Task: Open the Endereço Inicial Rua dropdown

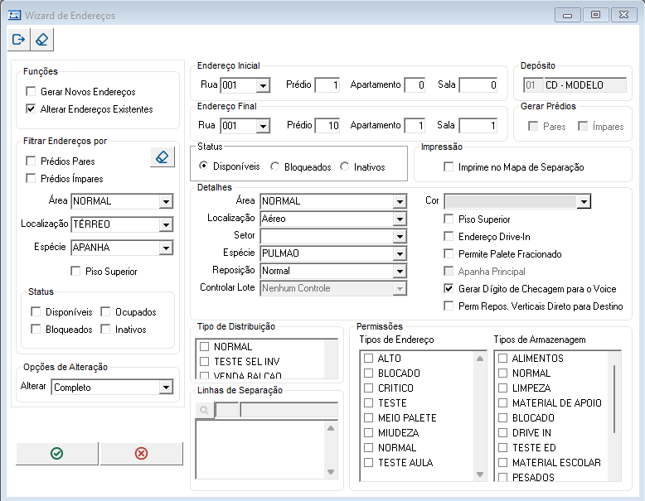Action: (263, 85)
